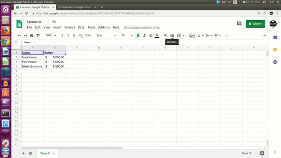Click 'All changes saved in Drive' link
This screenshot has width=281, height=158.
click(x=141, y=27)
